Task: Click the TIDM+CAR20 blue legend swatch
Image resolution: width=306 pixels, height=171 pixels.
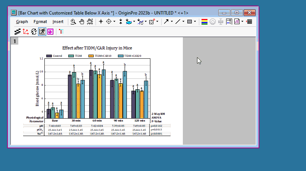Action: click(x=121, y=56)
